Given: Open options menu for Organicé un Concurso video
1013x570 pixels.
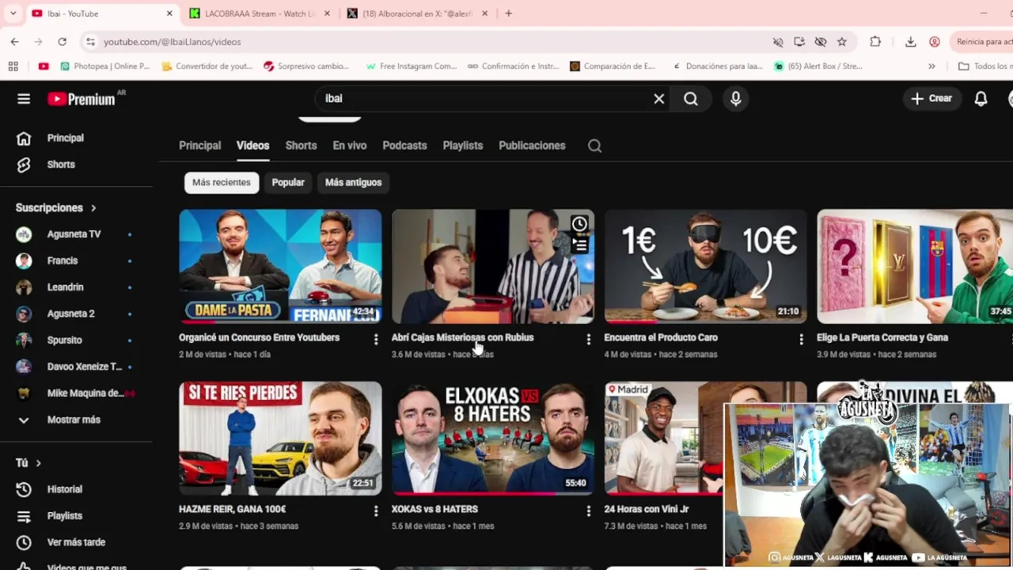Looking at the screenshot, I should point(376,339).
